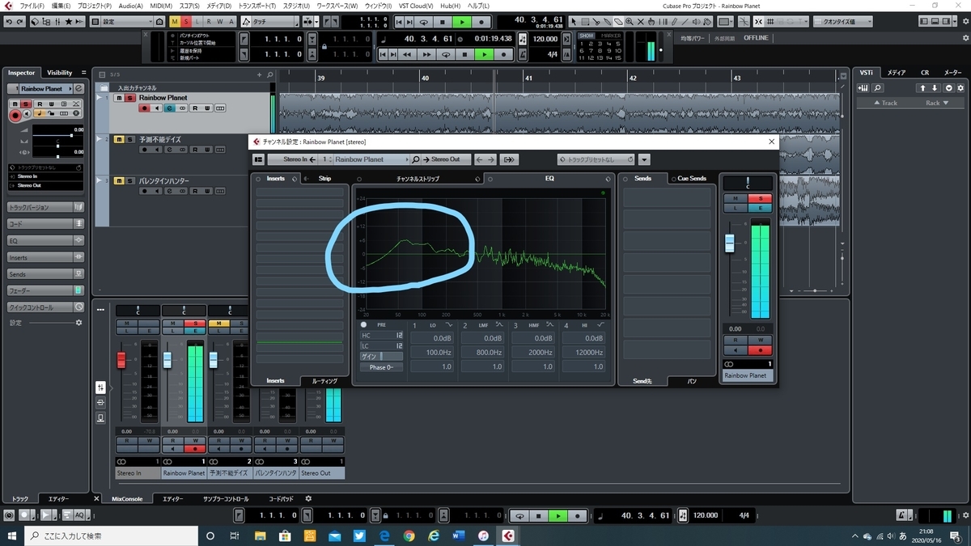Open track preset dropdown トラックプリセットなし
The image size is (971, 546).
[x=596, y=159]
